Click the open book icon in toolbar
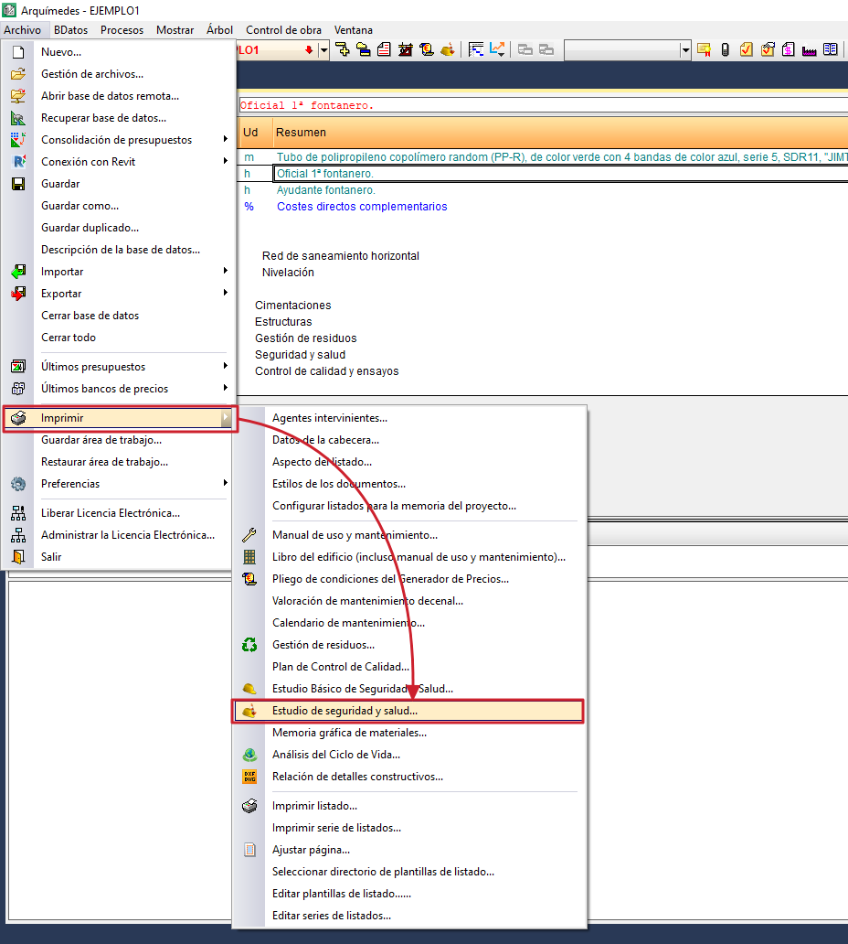 click(x=830, y=49)
